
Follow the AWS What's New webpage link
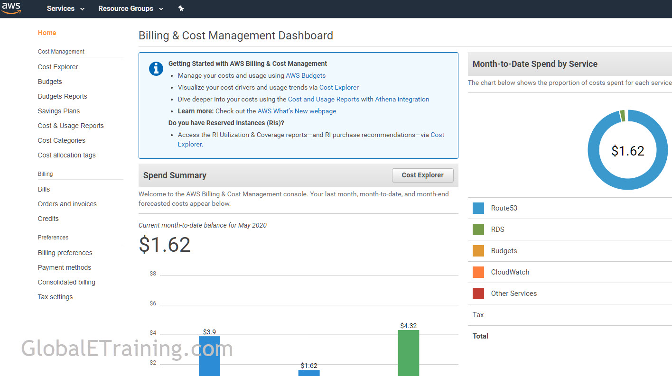click(297, 111)
